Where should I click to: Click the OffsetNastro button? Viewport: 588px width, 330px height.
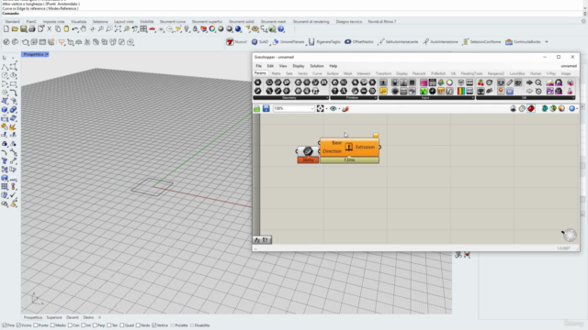[x=359, y=42]
